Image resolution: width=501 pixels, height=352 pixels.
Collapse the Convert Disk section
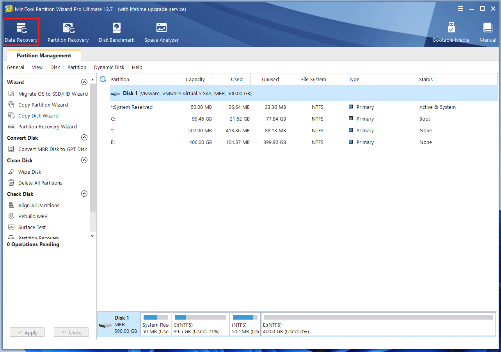(x=84, y=137)
